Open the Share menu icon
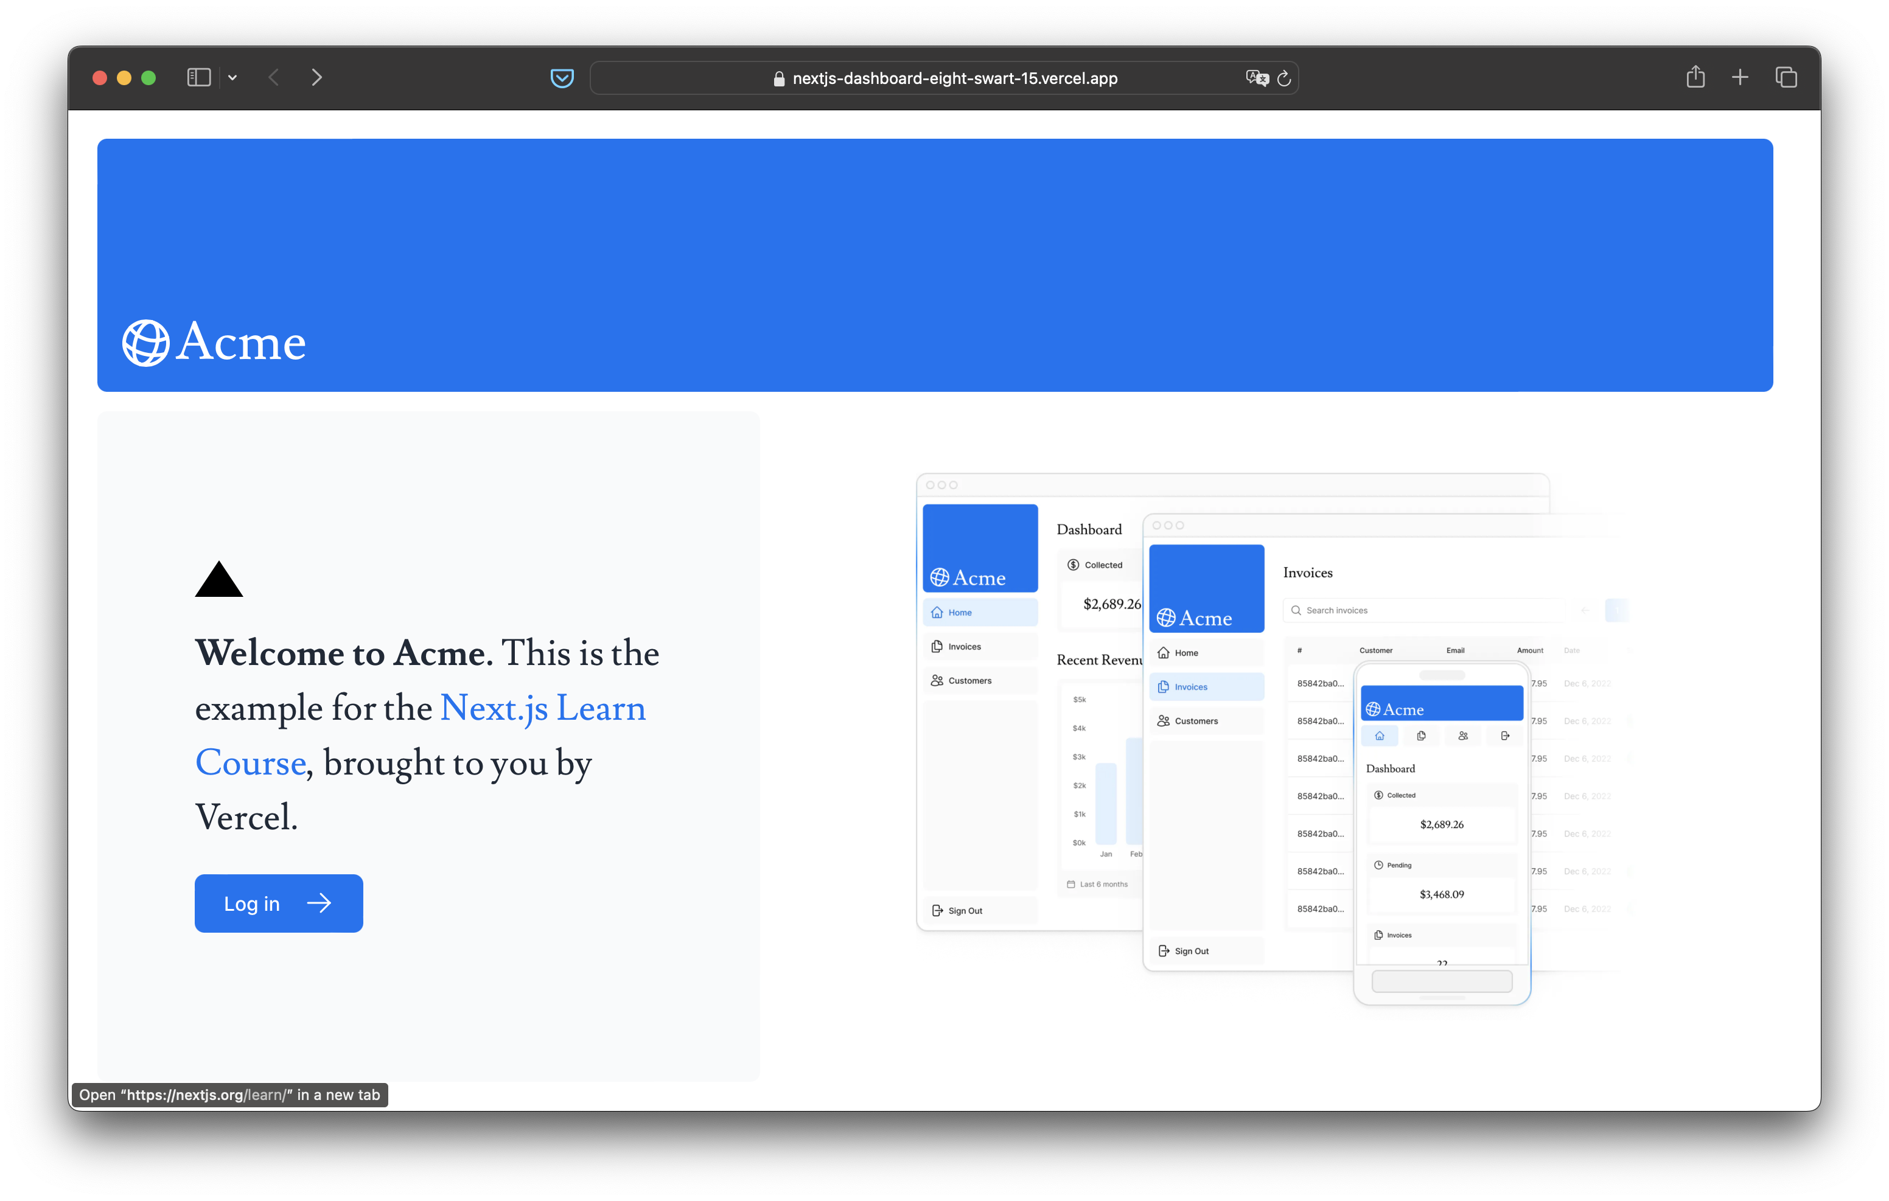 pyautogui.click(x=1695, y=77)
